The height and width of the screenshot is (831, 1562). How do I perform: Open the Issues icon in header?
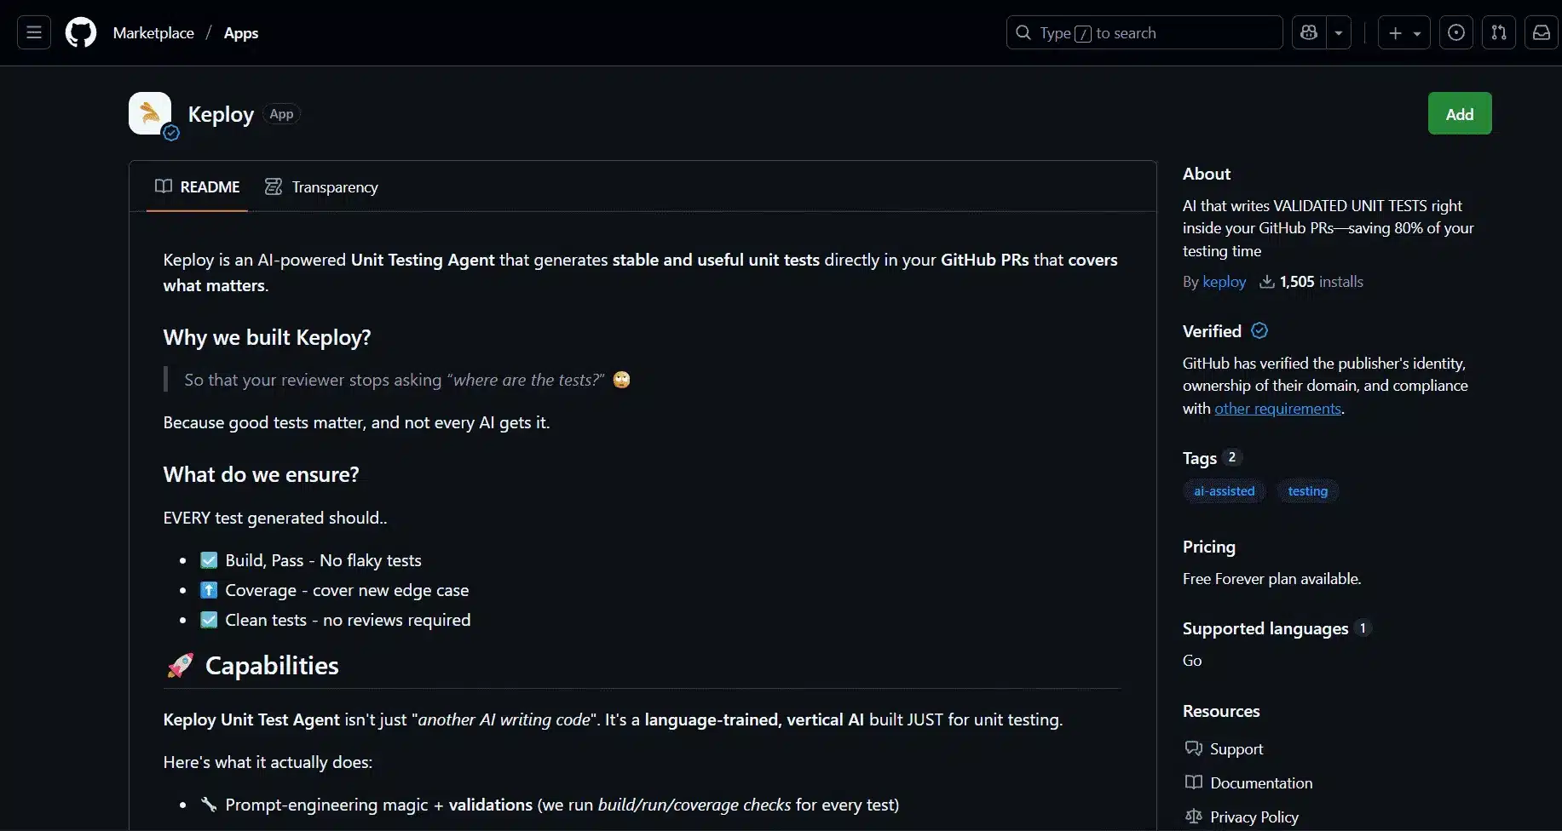[x=1456, y=33]
